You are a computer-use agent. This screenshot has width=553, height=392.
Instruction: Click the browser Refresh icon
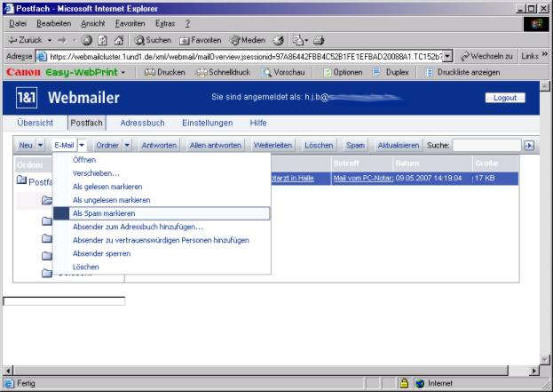point(103,40)
